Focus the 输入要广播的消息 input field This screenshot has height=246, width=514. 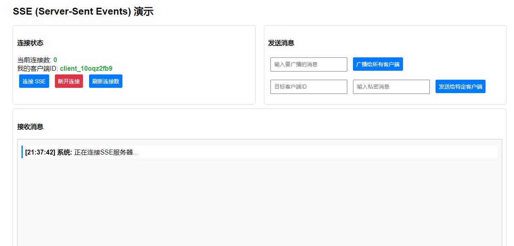pos(309,64)
